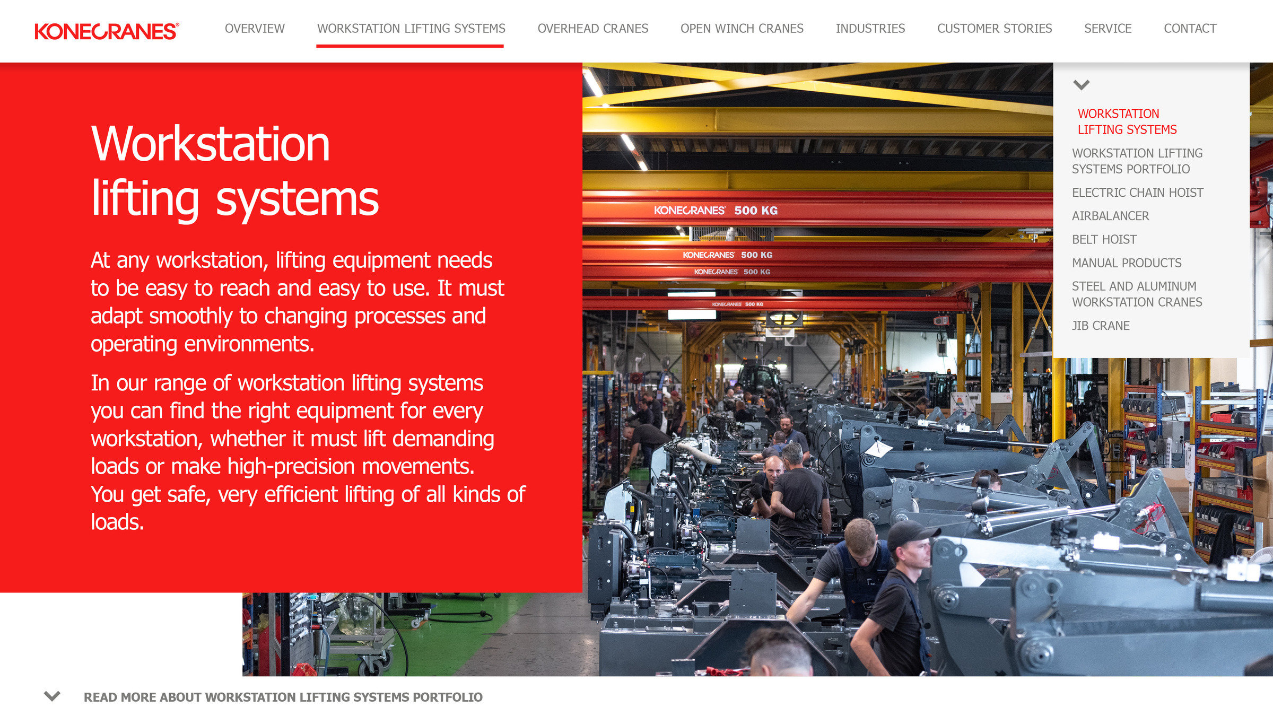Select Workstation Lifting Systems in top navigation
The height and width of the screenshot is (716, 1273).
click(x=411, y=29)
